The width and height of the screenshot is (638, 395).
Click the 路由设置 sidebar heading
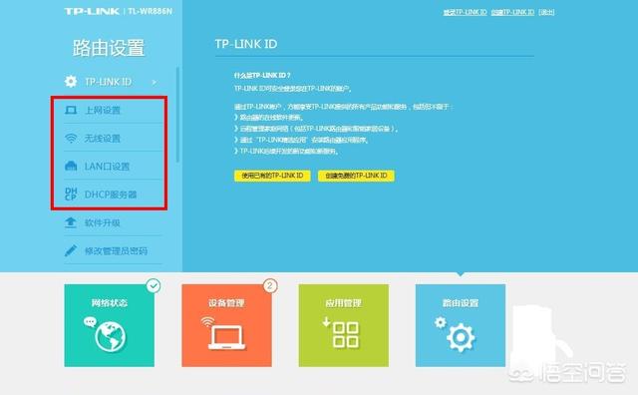(x=109, y=48)
